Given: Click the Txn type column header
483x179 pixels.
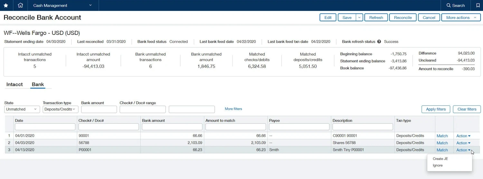Looking at the screenshot, I should pyautogui.click(x=403, y=121).
